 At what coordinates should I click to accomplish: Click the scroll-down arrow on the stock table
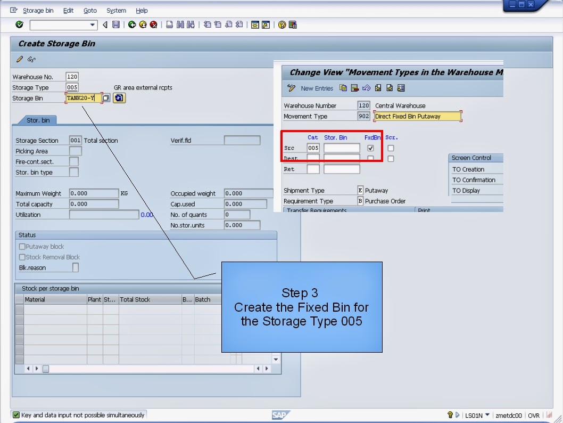(x=275, y=359)
